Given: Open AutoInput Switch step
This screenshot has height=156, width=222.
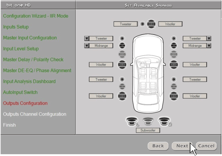Looking at the screenshot, I should click(x=20, y=92).
